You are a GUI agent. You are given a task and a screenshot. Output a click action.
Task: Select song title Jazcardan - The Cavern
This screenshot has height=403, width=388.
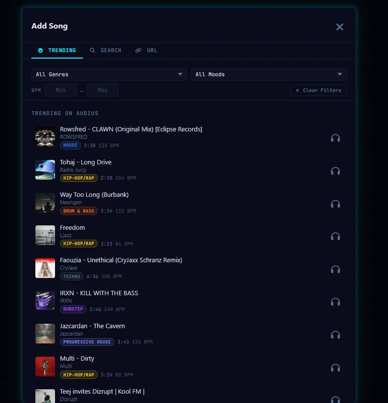pyautogui.click(x=92, y=326)
